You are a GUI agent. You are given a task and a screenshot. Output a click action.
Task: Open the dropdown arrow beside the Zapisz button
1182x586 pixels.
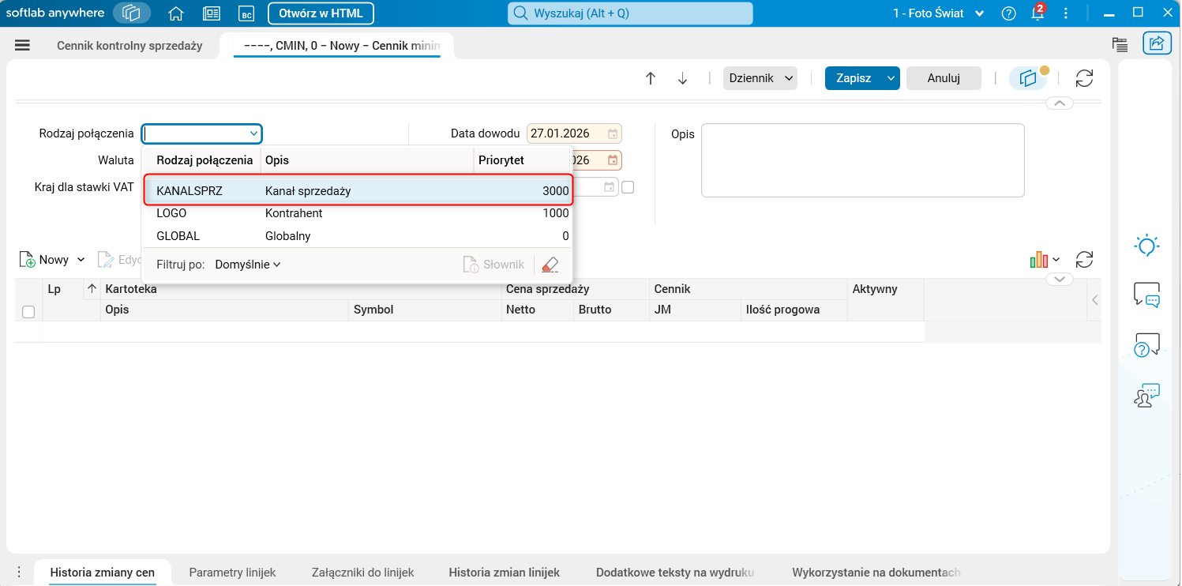[891, 78]
